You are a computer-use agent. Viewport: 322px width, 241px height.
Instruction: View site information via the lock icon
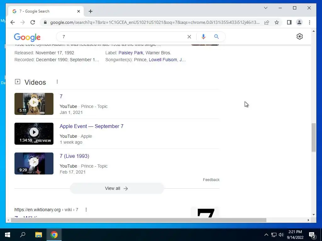tap(45, 22)
